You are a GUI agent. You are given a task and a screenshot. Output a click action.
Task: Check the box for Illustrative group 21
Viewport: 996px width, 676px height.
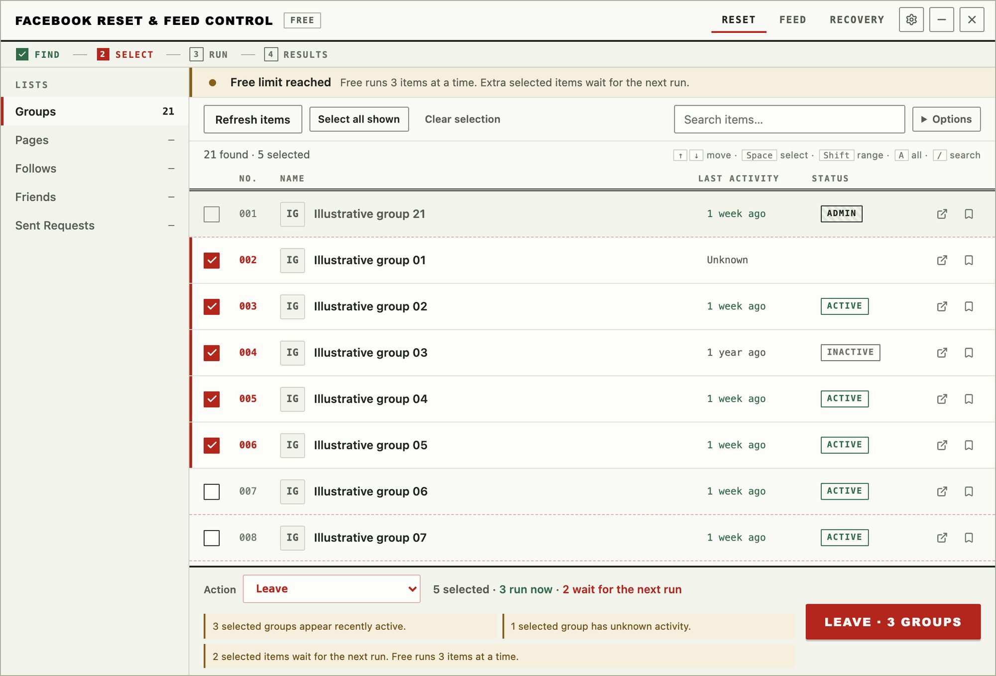(212, 214)
